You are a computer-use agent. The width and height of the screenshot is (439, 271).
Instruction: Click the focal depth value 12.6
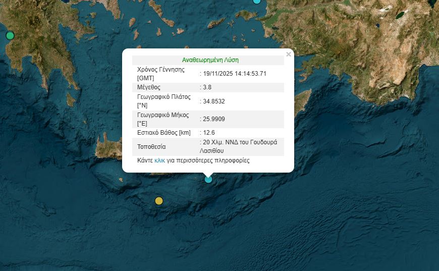208,133
